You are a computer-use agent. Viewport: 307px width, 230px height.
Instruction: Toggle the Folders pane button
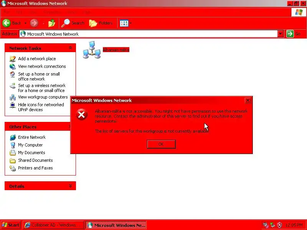point(101,23)
